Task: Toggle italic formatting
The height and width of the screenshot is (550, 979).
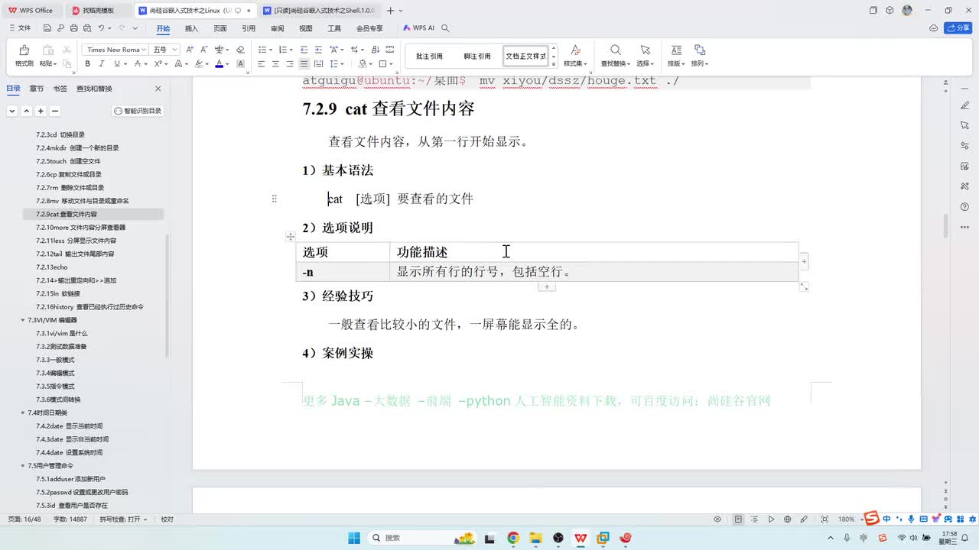Action: pos(100,64)
